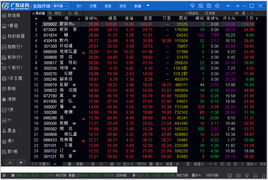Click the down scroll arrow below the sidebar
The height and width of the screenshot is (180, 268).
click(x=21, y=163)
